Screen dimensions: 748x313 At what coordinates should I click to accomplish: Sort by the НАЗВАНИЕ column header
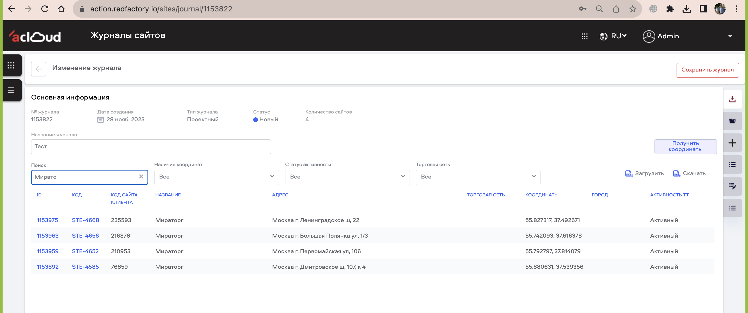tap(168, 195)
